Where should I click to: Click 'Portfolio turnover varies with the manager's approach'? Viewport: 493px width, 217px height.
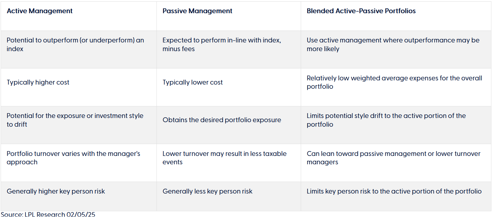point(79,163)
